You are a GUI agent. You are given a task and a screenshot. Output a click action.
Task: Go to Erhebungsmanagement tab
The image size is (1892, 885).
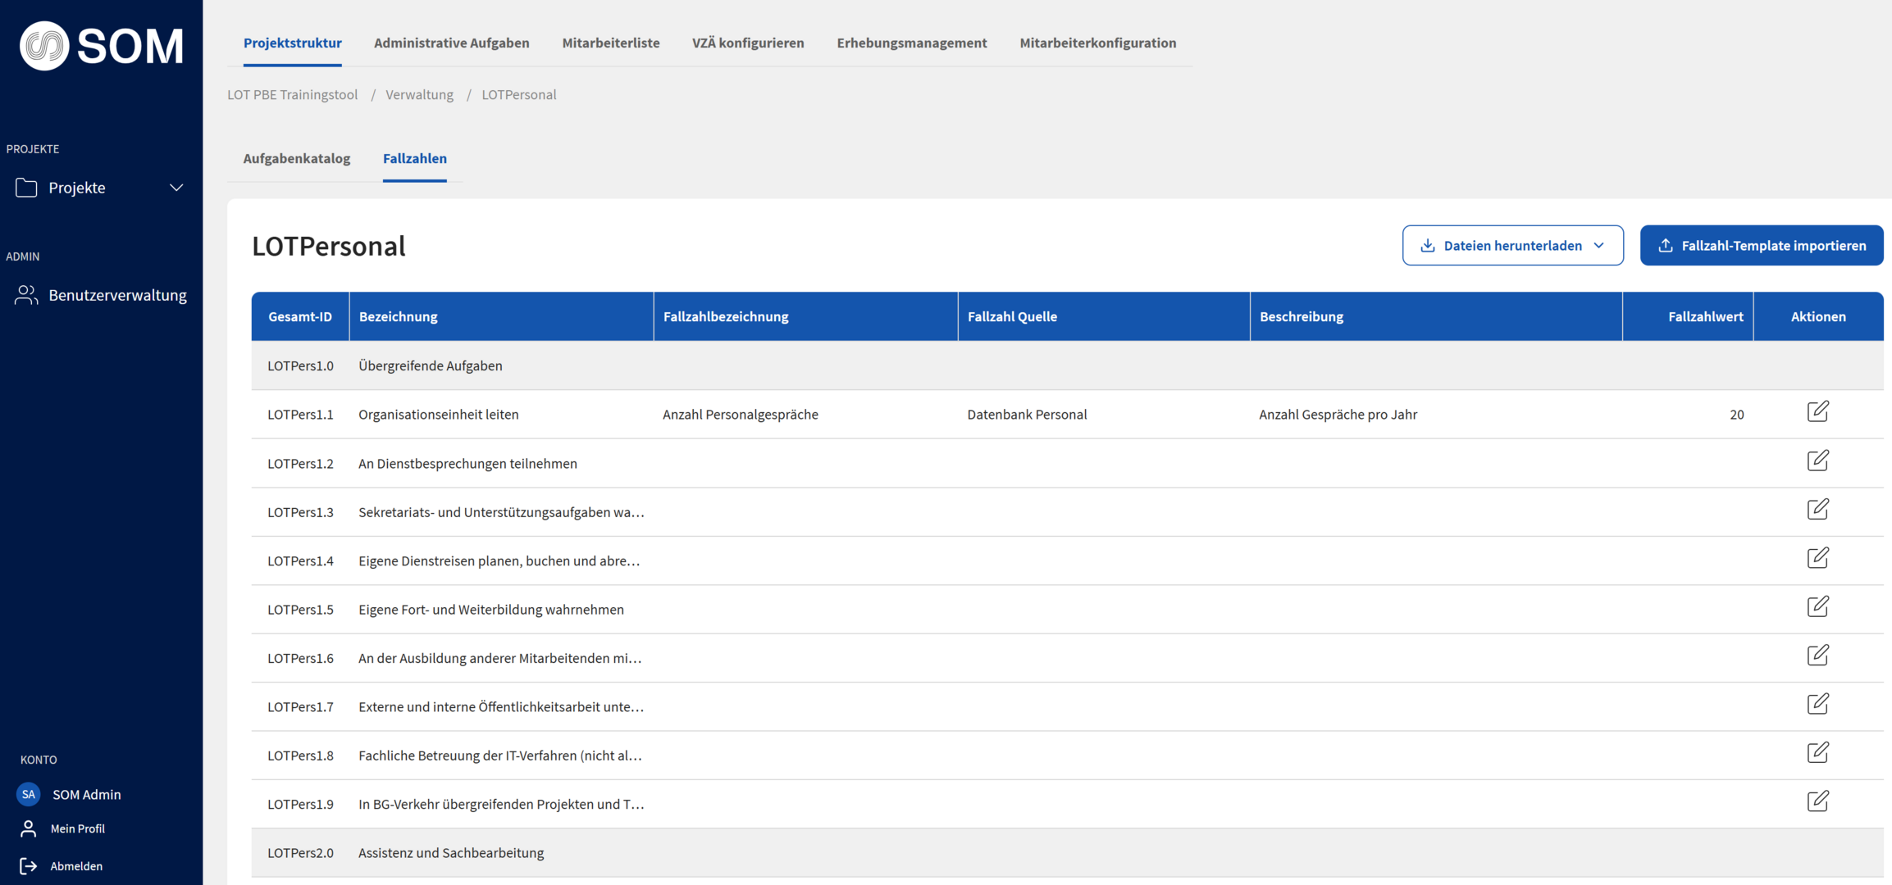pyautogui.click(x=911, y=43)
